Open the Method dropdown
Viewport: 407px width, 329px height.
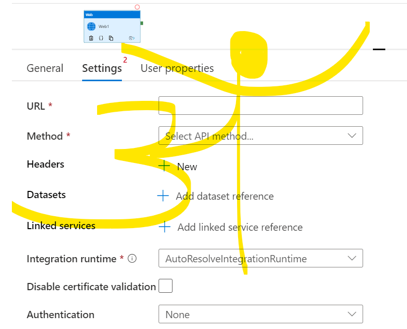(260, 136)
